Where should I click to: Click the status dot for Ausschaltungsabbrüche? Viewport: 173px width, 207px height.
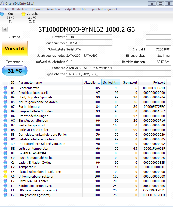[x=5, y=158]
